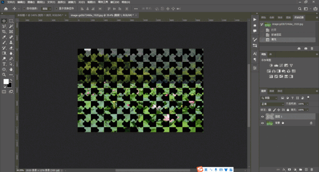Select the Path Selection tool
Image resolution: width=319 pixels, height=172 pixels.
pyautogui.click(x=11, y=64)
